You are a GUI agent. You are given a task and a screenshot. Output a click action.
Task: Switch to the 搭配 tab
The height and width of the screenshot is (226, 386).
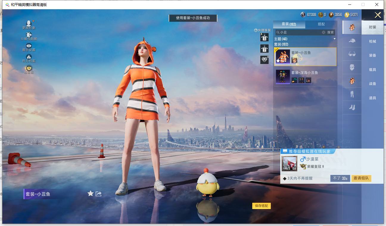(321, 24)
